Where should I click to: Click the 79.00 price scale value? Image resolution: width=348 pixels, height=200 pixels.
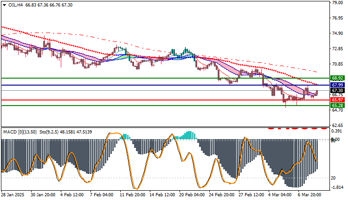pos(338,3)
